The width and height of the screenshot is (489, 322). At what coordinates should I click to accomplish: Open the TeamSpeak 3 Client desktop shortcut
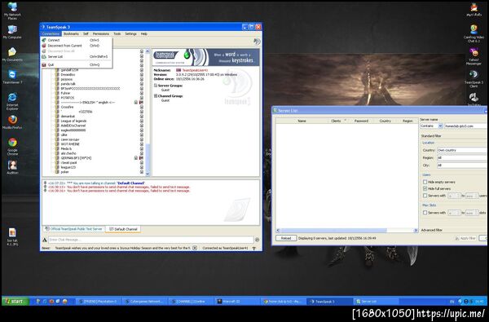click(474, 74)
